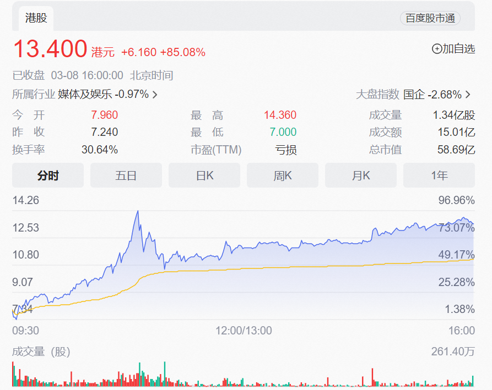Click the yellow average price line
Viewport: 492px width, 390px height.
click(275, 267)
